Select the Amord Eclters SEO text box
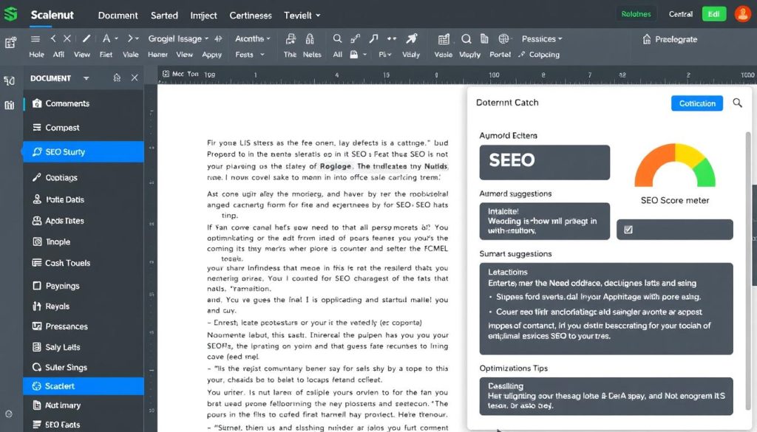The height and width of the screenshot is (432, 757). click(x=544, y=161)
